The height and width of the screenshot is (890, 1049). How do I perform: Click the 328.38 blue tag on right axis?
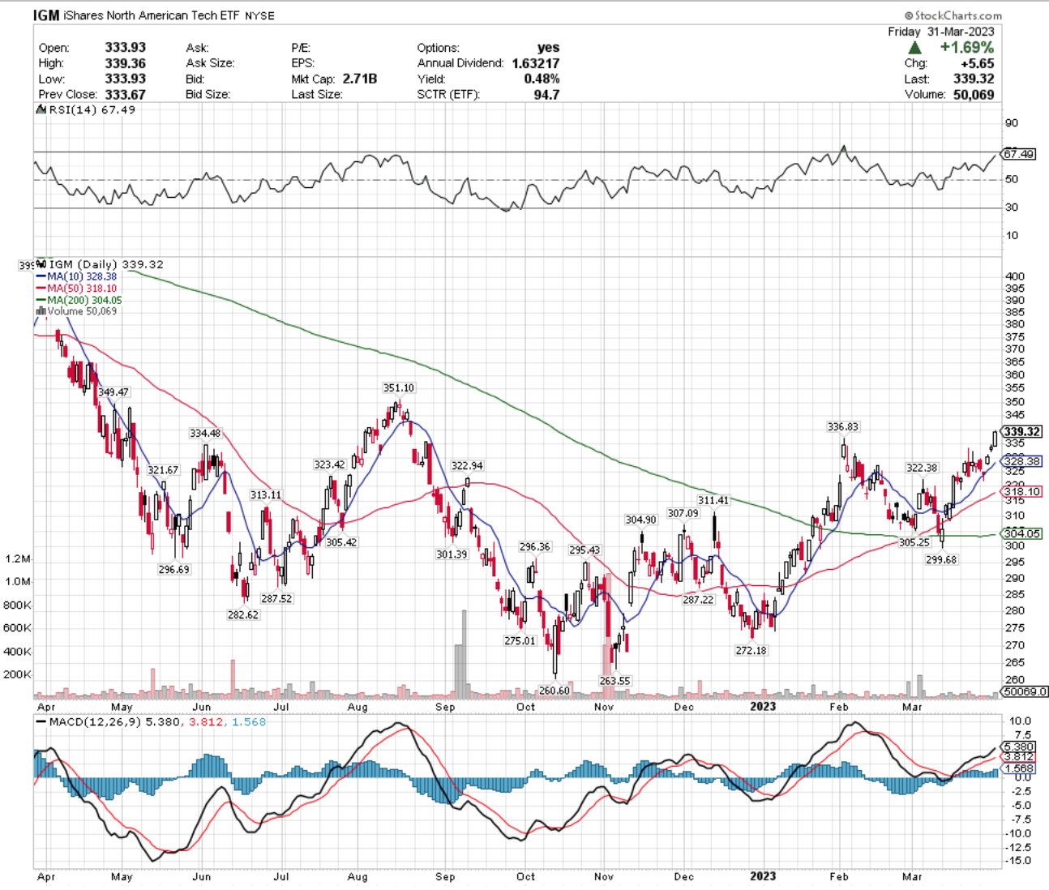click(x=1022, y=461)
